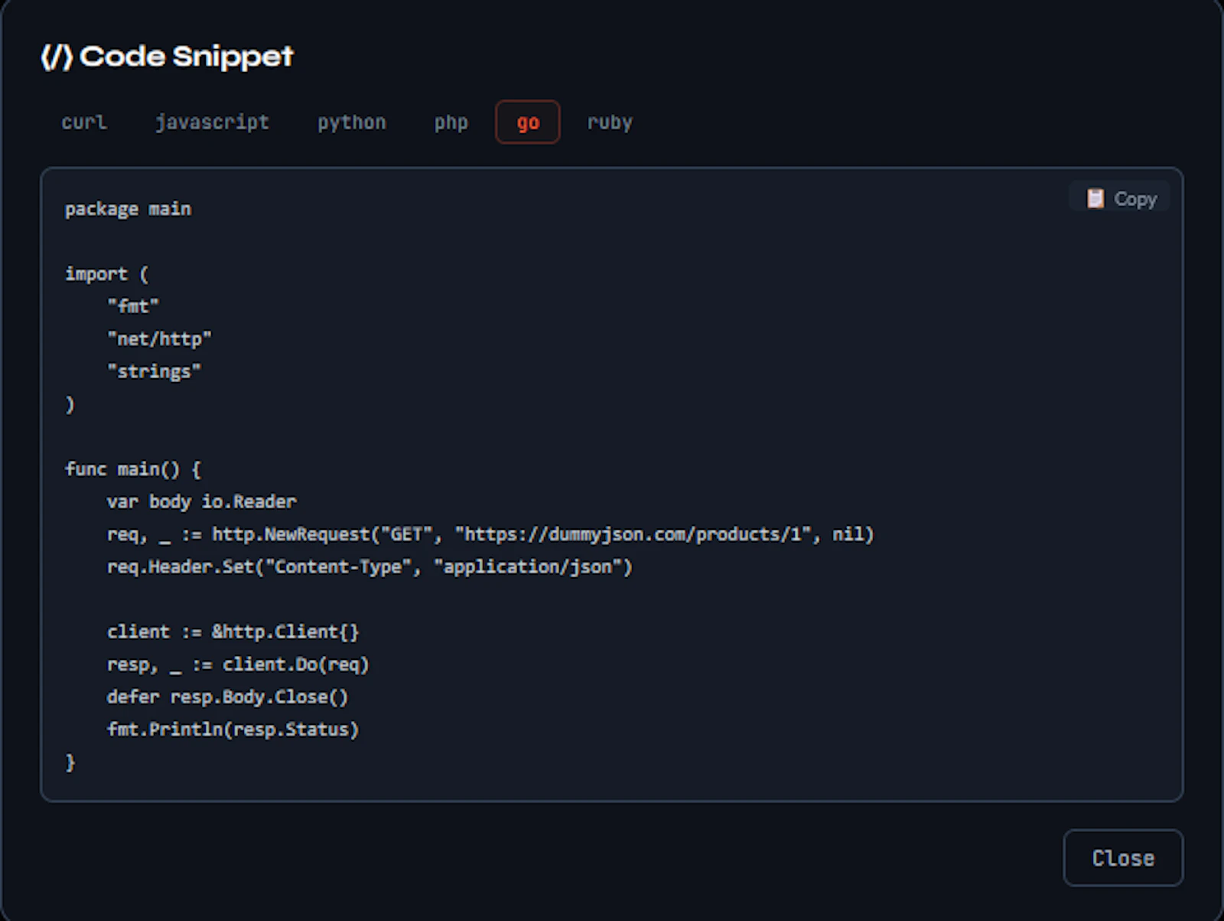The image size is (1224, 921).
Task: Switch to the javascript tab
Action: (x=212, y=122)
